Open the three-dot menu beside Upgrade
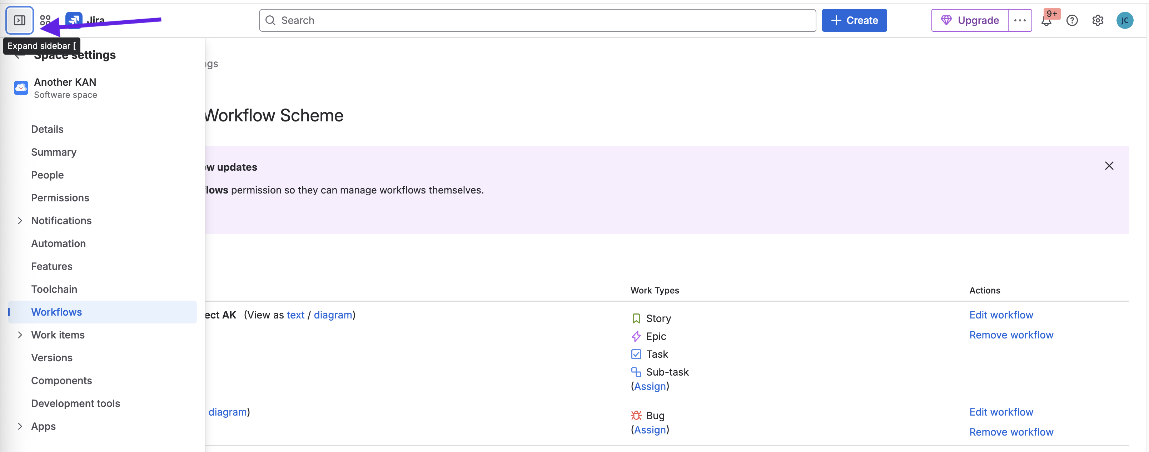 1020,20
